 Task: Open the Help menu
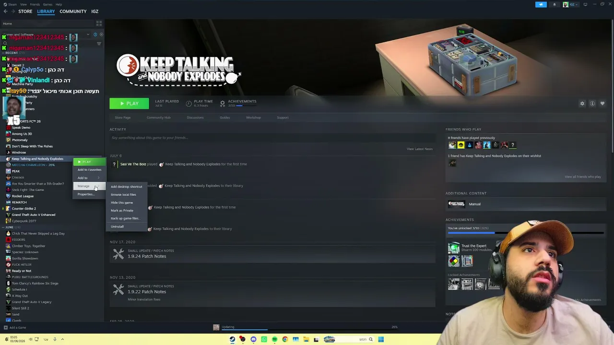(x=59, y=4)
